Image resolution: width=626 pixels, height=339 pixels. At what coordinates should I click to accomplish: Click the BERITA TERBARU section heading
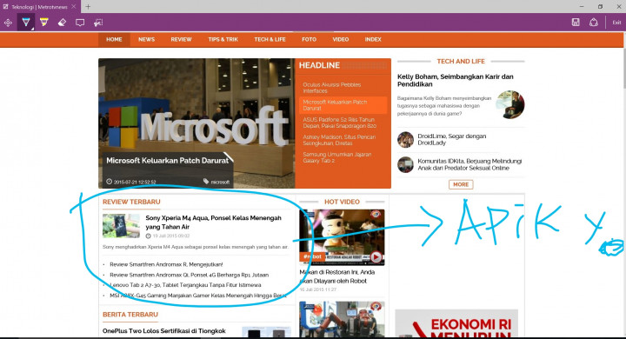[130, 315]
